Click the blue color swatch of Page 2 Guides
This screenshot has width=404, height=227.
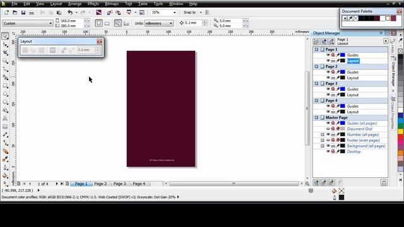point(343,72)
